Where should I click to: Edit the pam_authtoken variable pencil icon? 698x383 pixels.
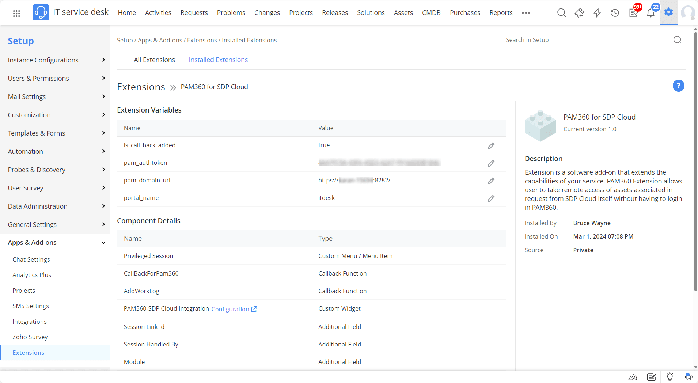tap(491, 163)
